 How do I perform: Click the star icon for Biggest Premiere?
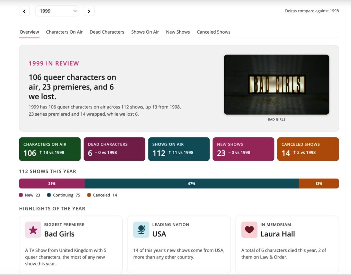pyautogui.click(x=33, y=230)
